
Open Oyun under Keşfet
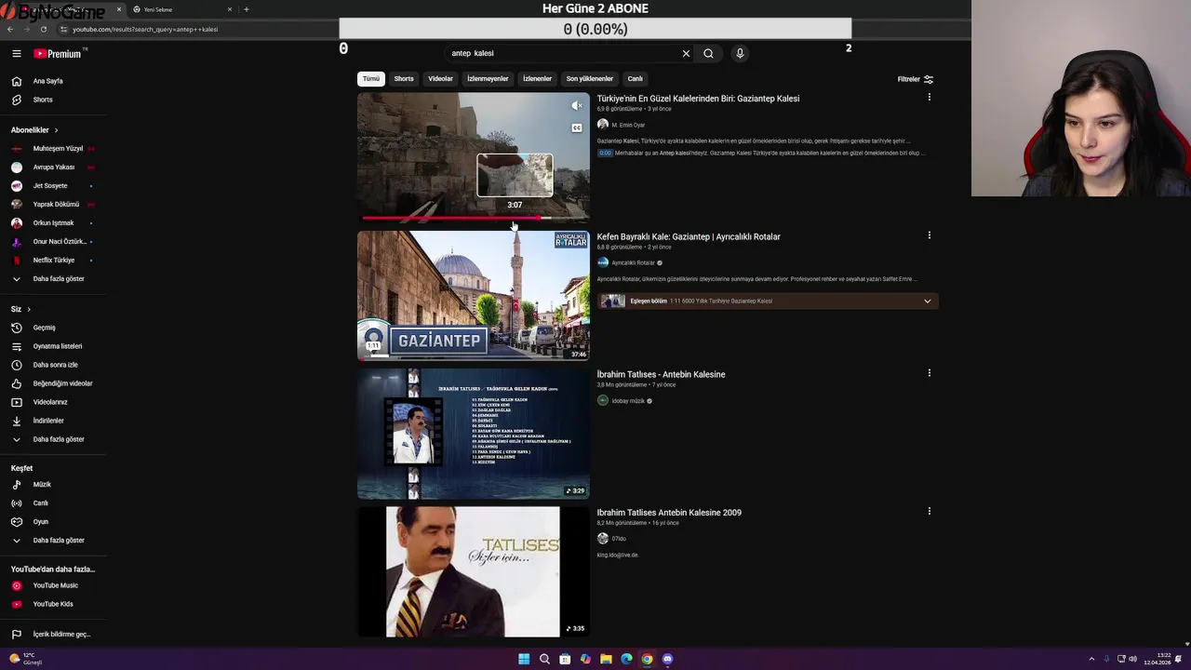[x=41, y=522]
